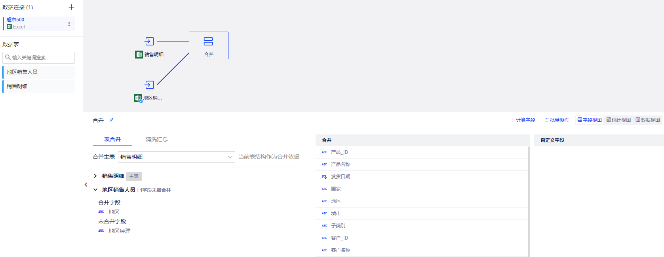Viewport: 664px width, 257px height.
Task: Expand the 销售明细 main table section
Action: coord(95,176)
